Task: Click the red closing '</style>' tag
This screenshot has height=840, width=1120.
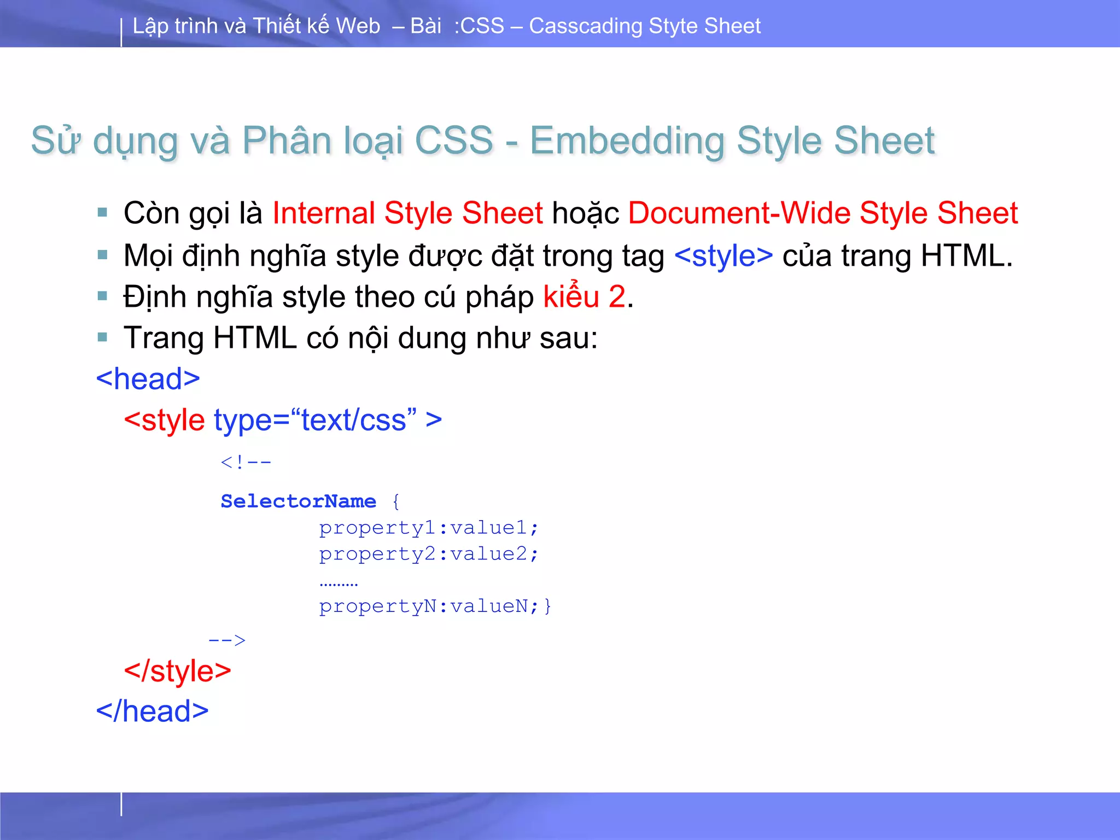Action: tap(177, 670)
